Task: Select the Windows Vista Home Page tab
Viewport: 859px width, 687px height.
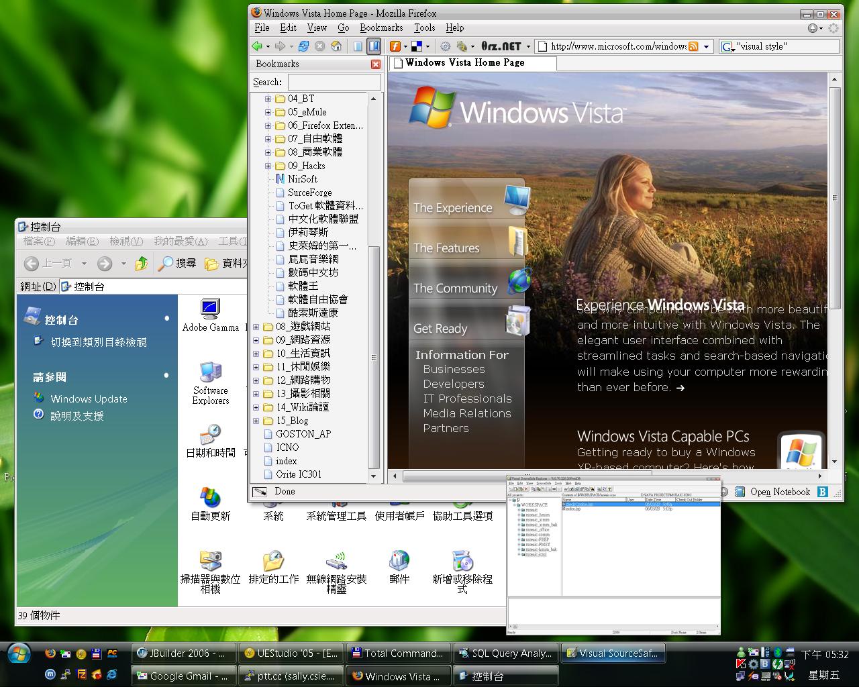Action: pyautogui.click(x=472, y=63)
